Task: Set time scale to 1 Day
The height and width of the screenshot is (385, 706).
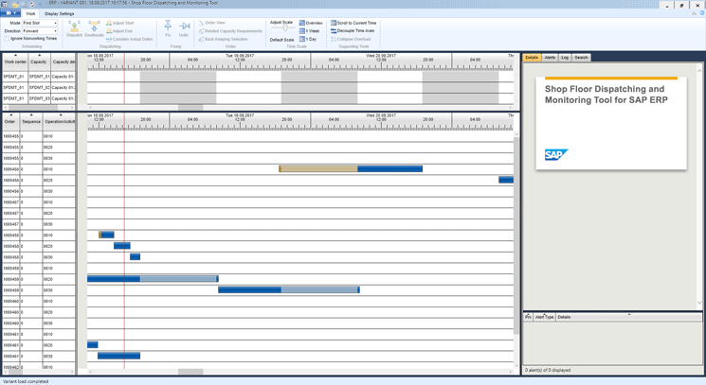Action: [x=309, y=40]
